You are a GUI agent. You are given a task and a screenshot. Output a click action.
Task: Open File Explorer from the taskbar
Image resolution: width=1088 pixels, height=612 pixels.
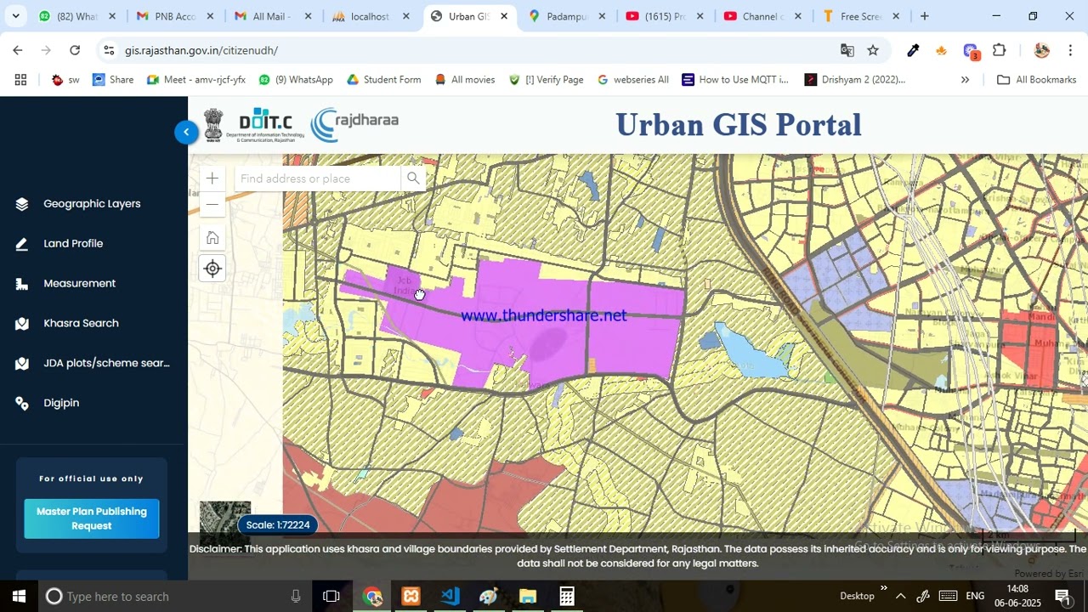528,597
